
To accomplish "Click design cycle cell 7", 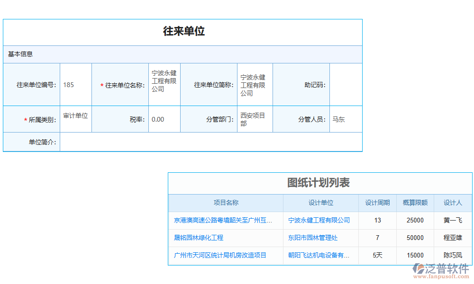I will (377, 238).
